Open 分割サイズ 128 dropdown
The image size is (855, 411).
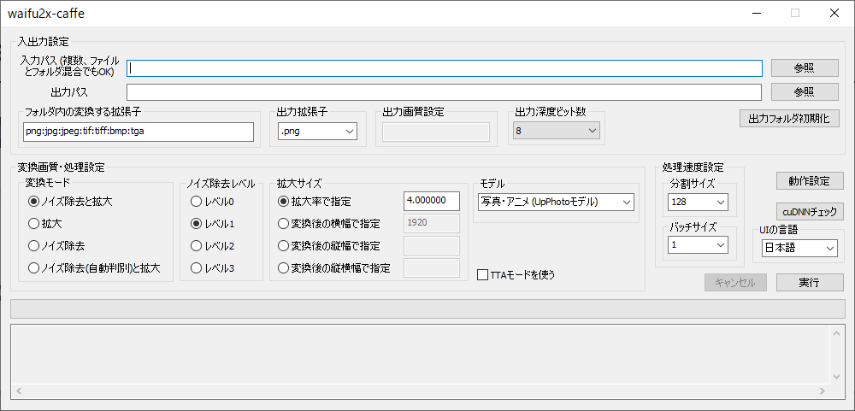point(698,202)
